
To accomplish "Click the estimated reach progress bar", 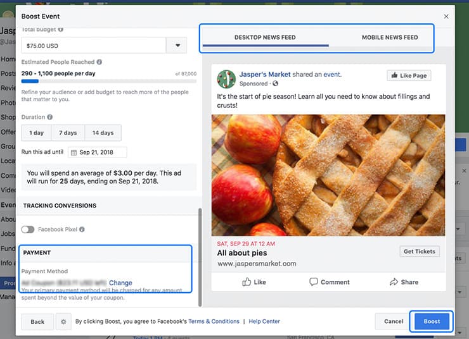I will pyautogui.click(x=108, y=81).
